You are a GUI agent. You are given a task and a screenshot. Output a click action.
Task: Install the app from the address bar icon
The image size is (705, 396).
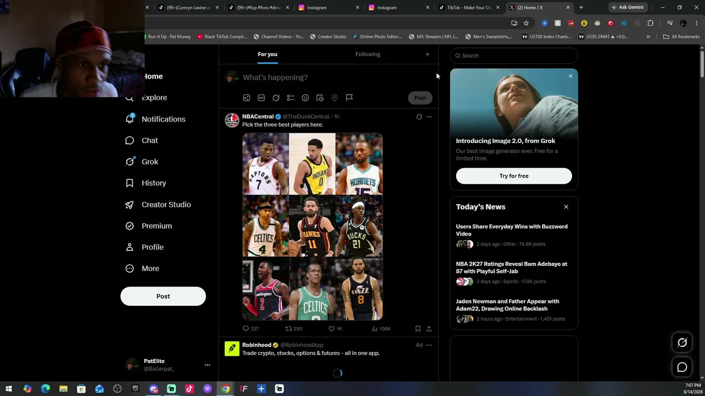[x=514, y=23]
